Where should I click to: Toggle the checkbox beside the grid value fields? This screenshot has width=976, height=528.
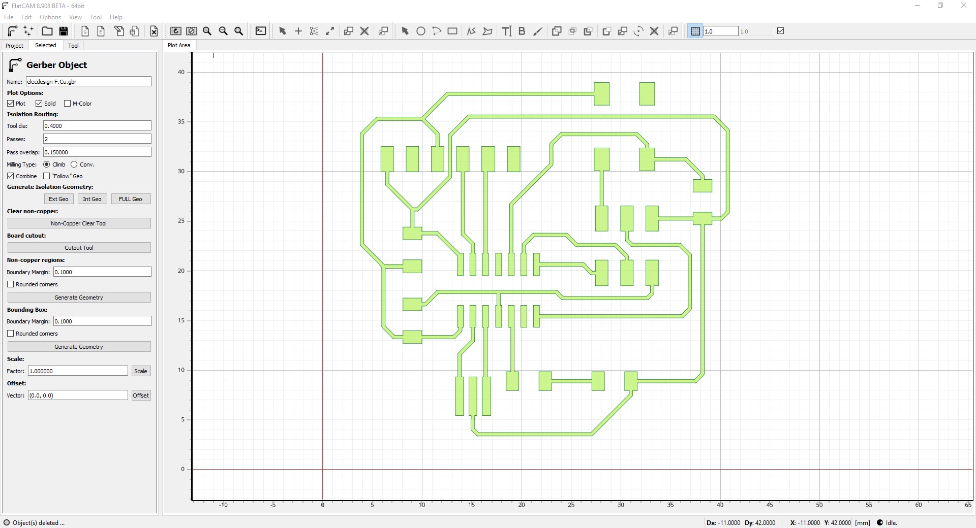(x=781, y=31)
